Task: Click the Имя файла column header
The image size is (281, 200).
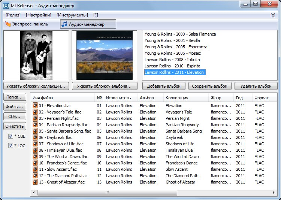Action: (x=63, y=98)
